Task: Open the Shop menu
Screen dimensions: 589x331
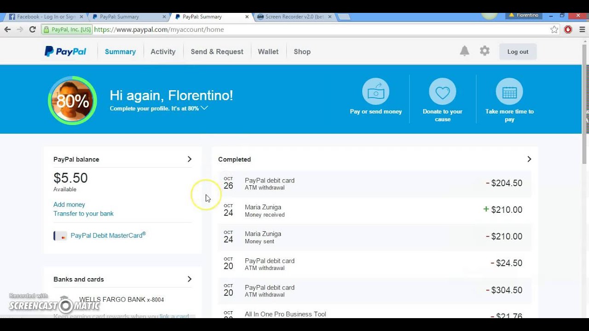Action: pos(302,51)
